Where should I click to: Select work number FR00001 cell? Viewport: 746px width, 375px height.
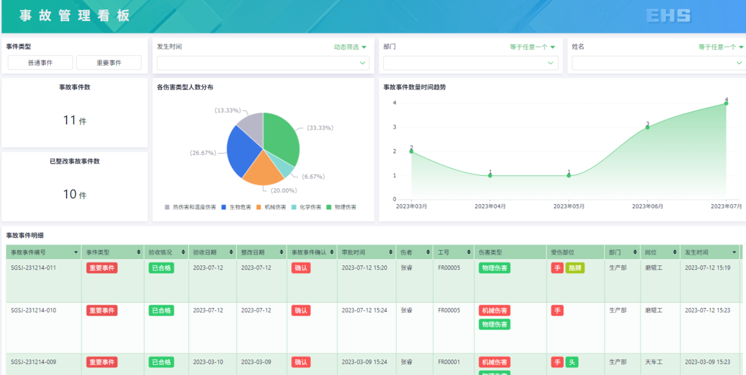454,364
